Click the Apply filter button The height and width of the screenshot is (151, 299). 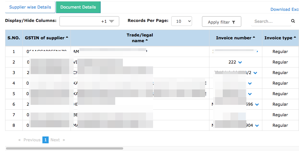[222, 22]
